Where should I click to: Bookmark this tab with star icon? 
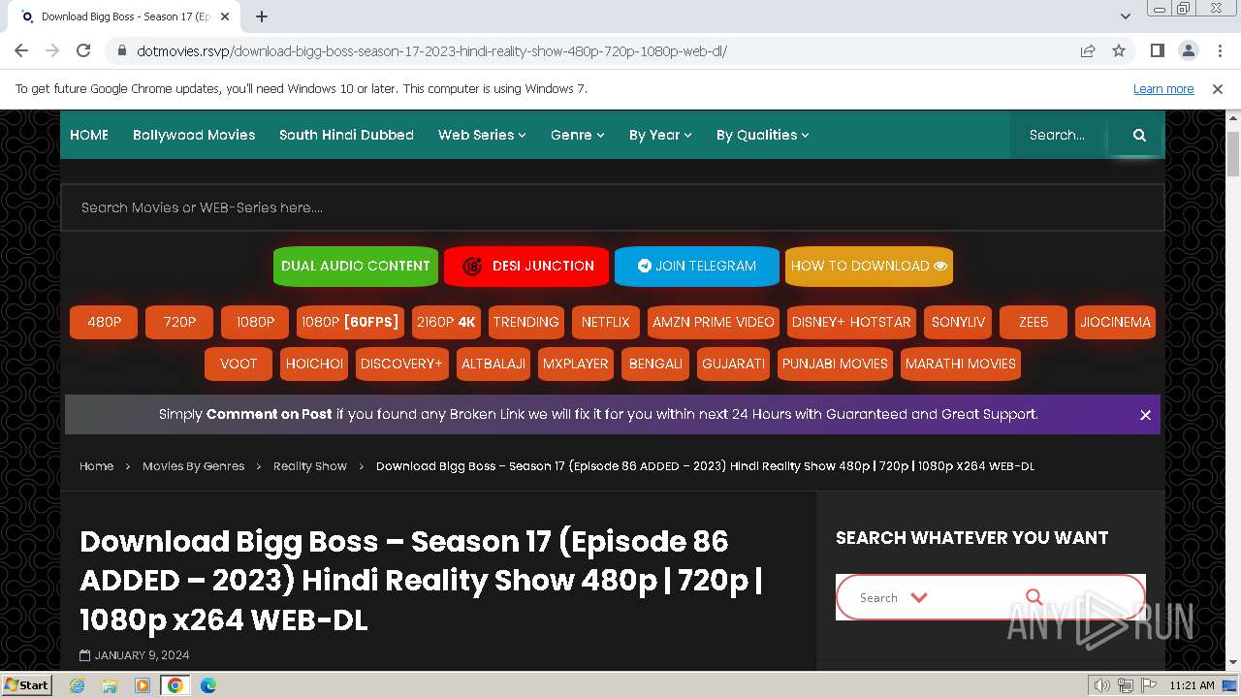(x=1119, y=51)
